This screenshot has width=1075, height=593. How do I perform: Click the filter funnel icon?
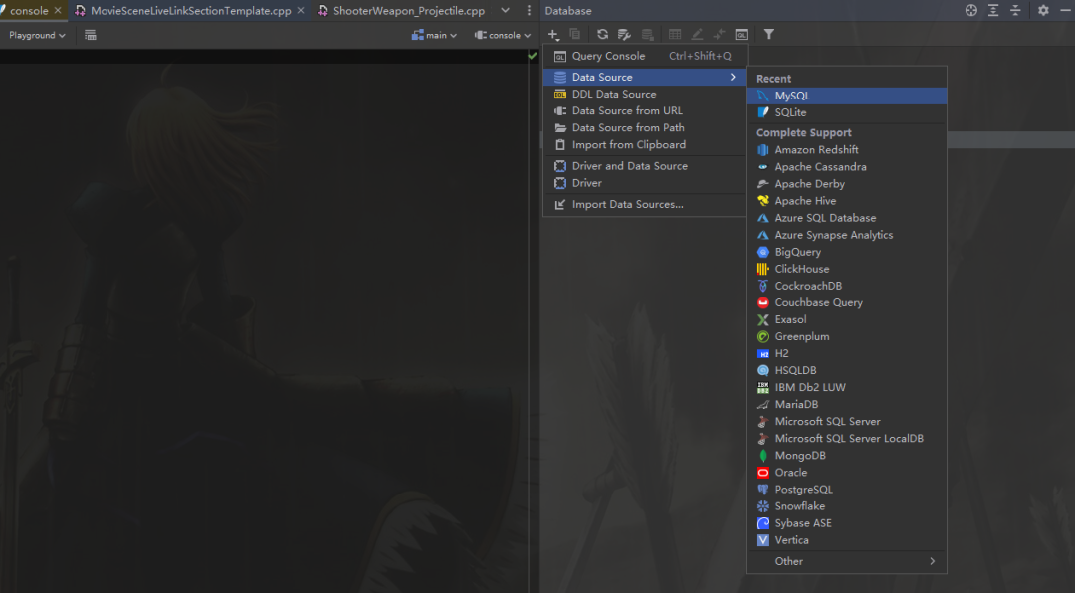tap(769, 35)
